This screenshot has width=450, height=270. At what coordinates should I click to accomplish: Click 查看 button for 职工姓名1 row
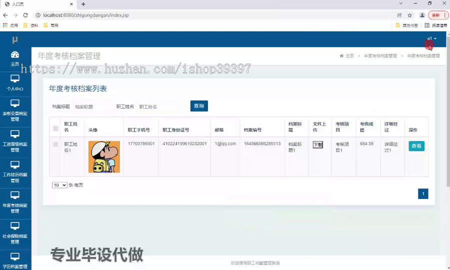(416, 146)
